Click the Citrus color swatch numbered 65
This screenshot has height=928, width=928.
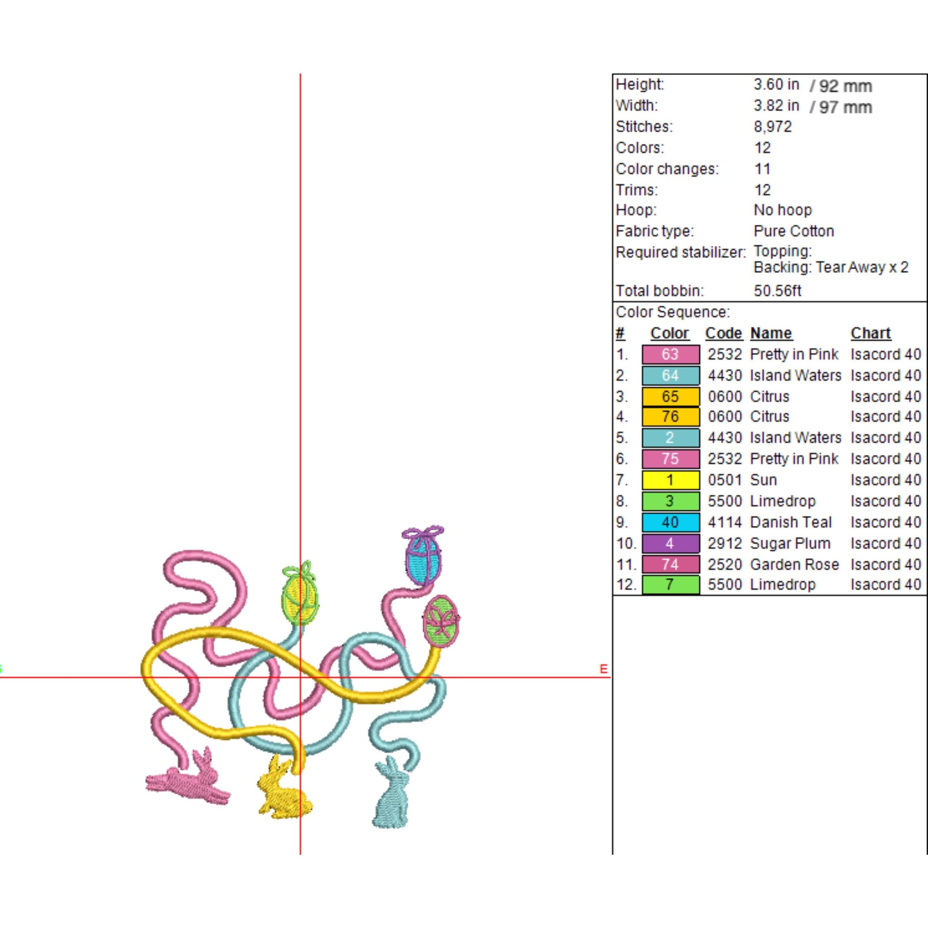[x=670, y=396]
